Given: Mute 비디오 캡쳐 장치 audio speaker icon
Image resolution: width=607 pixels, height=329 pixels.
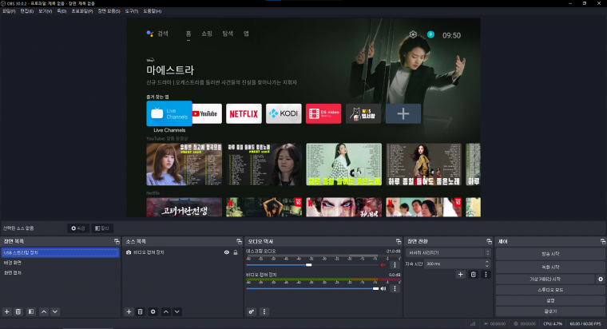Looking at the screenshot, I should pos(383,289).
